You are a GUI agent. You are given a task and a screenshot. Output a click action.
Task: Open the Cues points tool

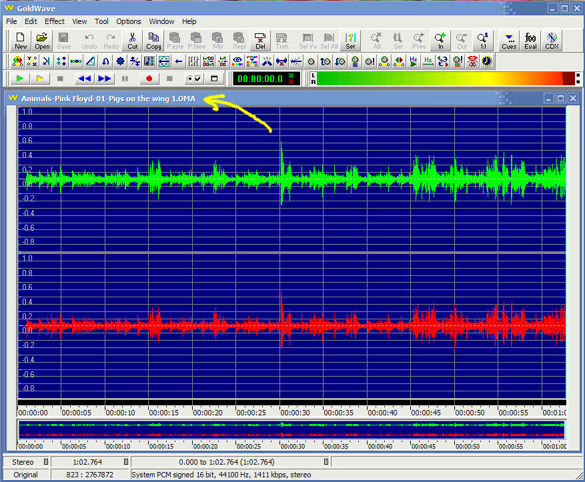click(509, 41)
